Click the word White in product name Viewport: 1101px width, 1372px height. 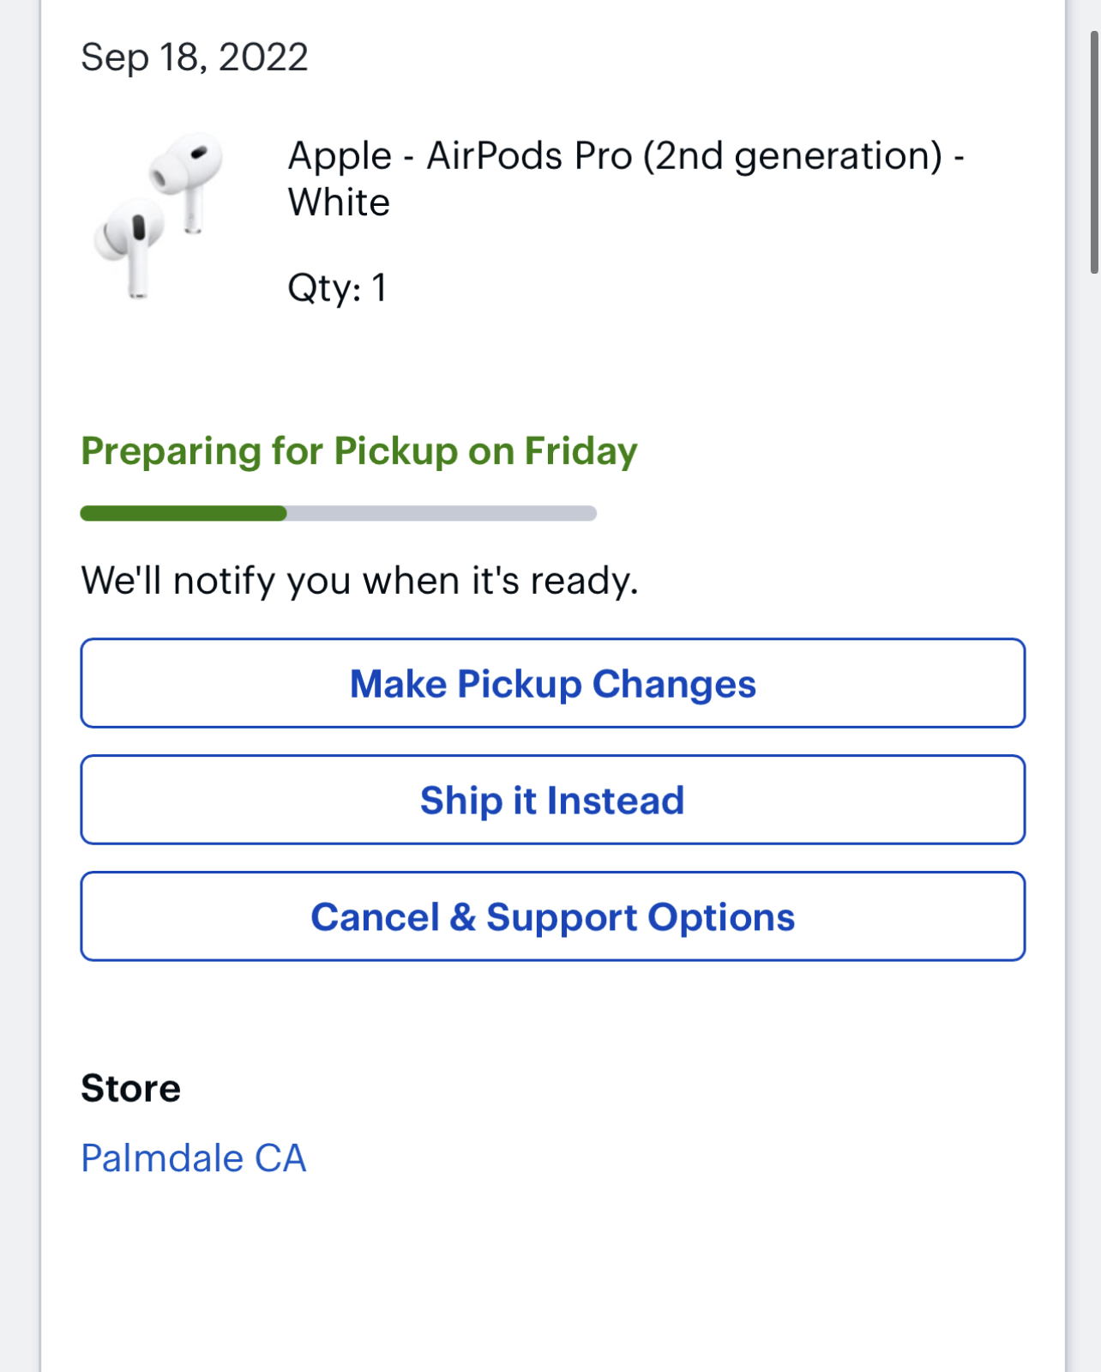[x=339, y=202]
